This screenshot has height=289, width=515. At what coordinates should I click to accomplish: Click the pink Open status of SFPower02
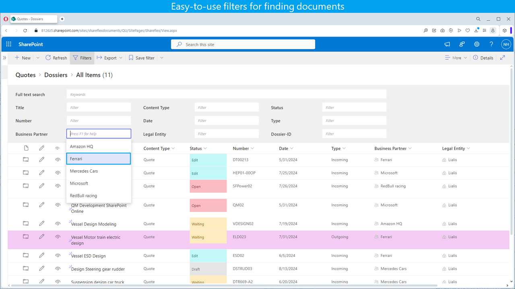[208, 186]
